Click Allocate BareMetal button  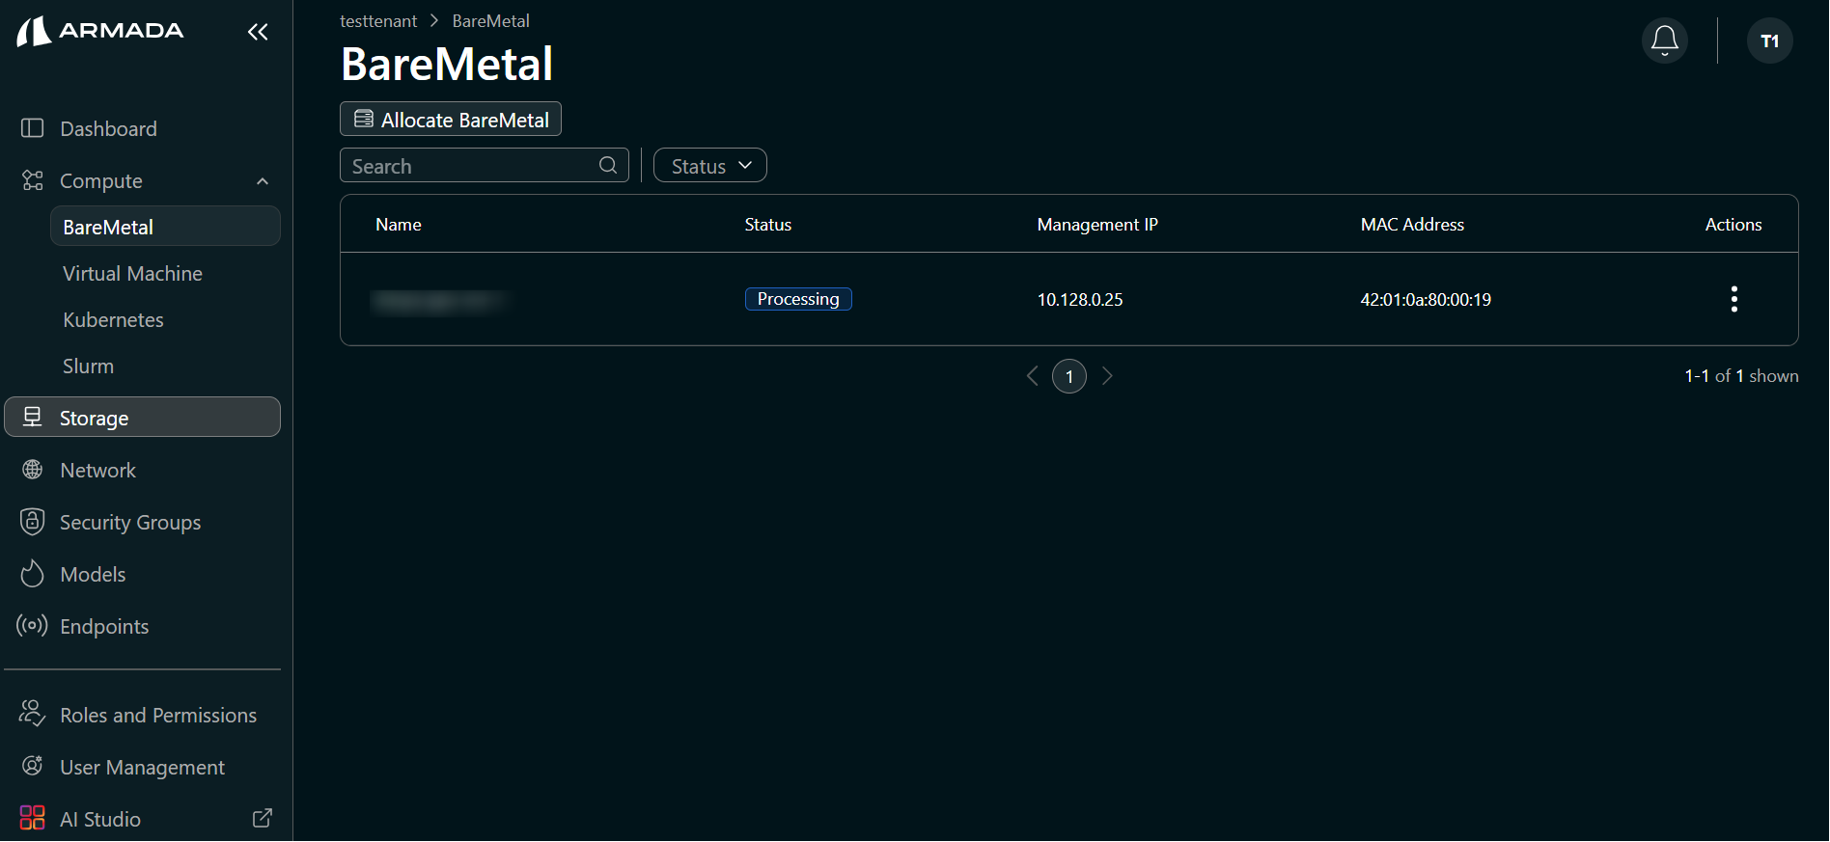tap(451, 119)
